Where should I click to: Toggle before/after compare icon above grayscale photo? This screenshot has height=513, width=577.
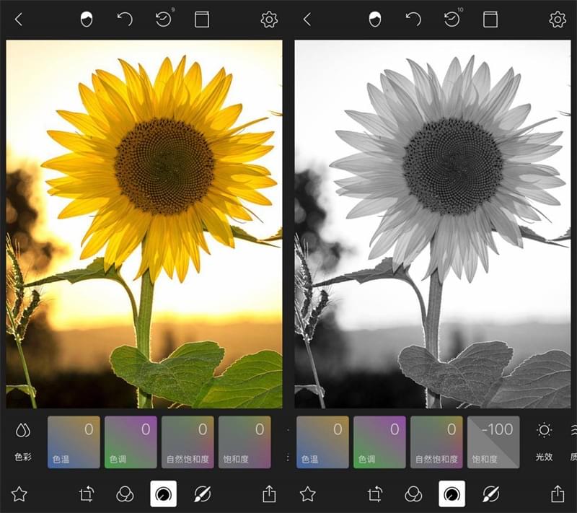point(490,19)
